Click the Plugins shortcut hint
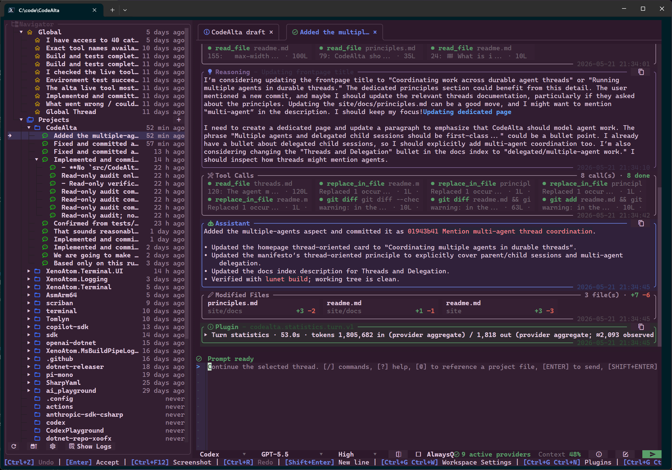 567,462
